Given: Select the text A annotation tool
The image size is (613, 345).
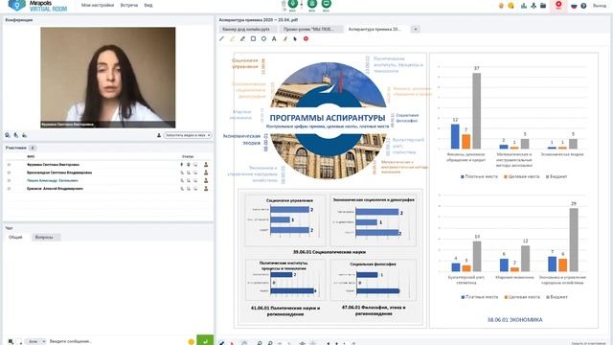Looking at the screenshot, I should point(274,38).
